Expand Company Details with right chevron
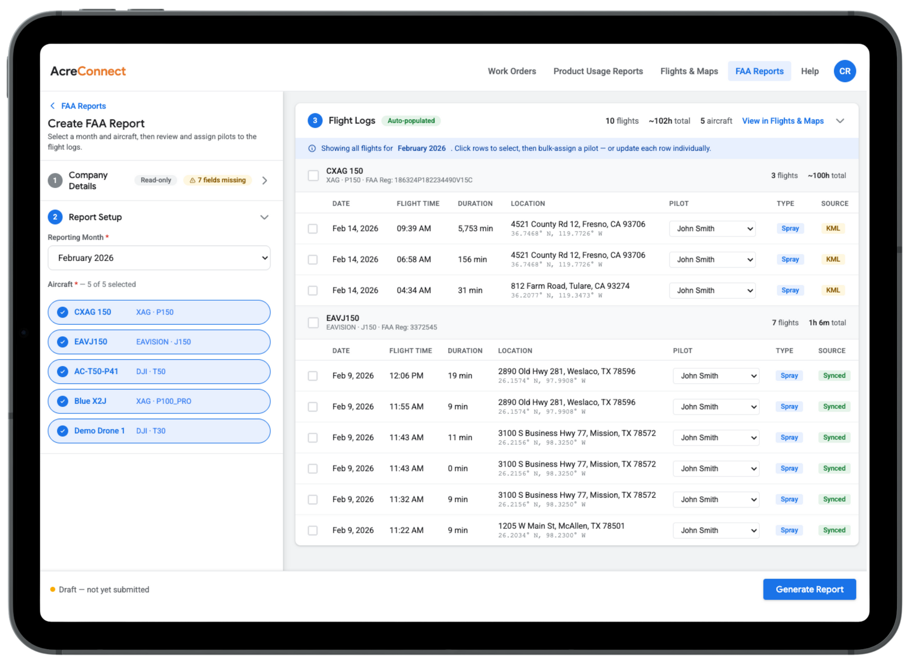This screenshot has height=671, width=921. 265,180
